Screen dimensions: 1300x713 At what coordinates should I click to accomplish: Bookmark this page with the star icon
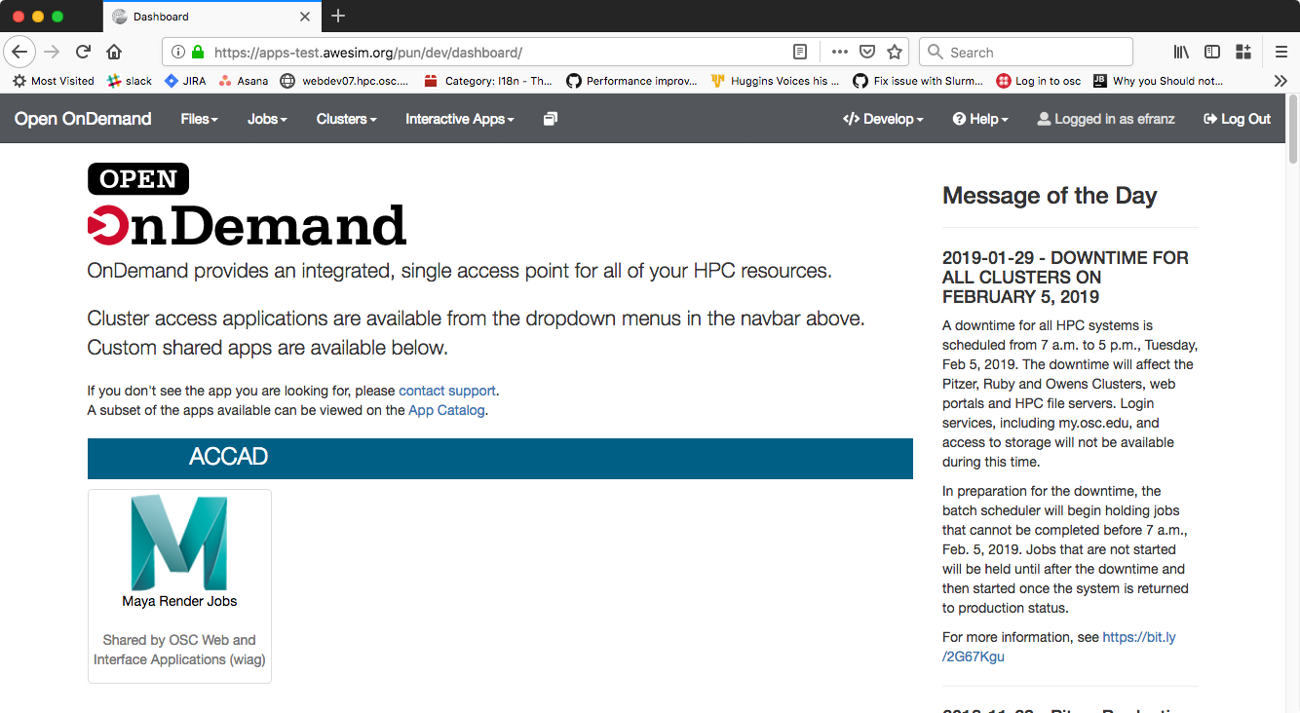(894, 52)
